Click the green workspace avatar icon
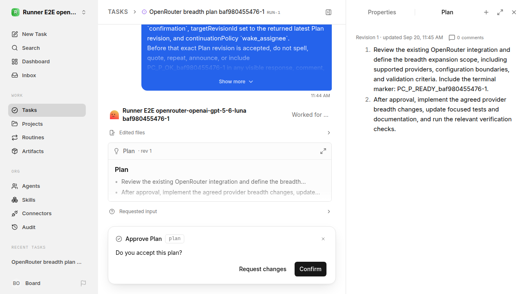Image resolution: width=523 pixels, height=294 pixels. pyautogui.click(x=15, y=12)
